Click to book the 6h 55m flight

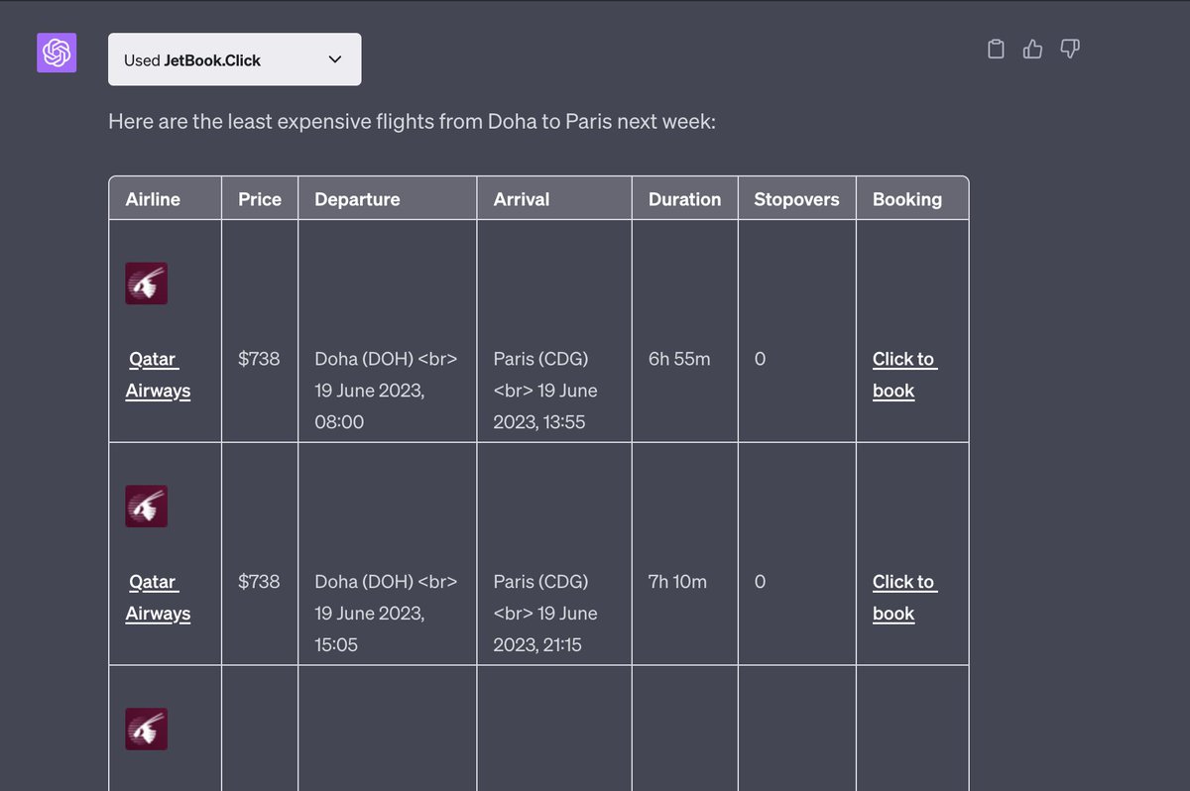(x=904, y=375)
